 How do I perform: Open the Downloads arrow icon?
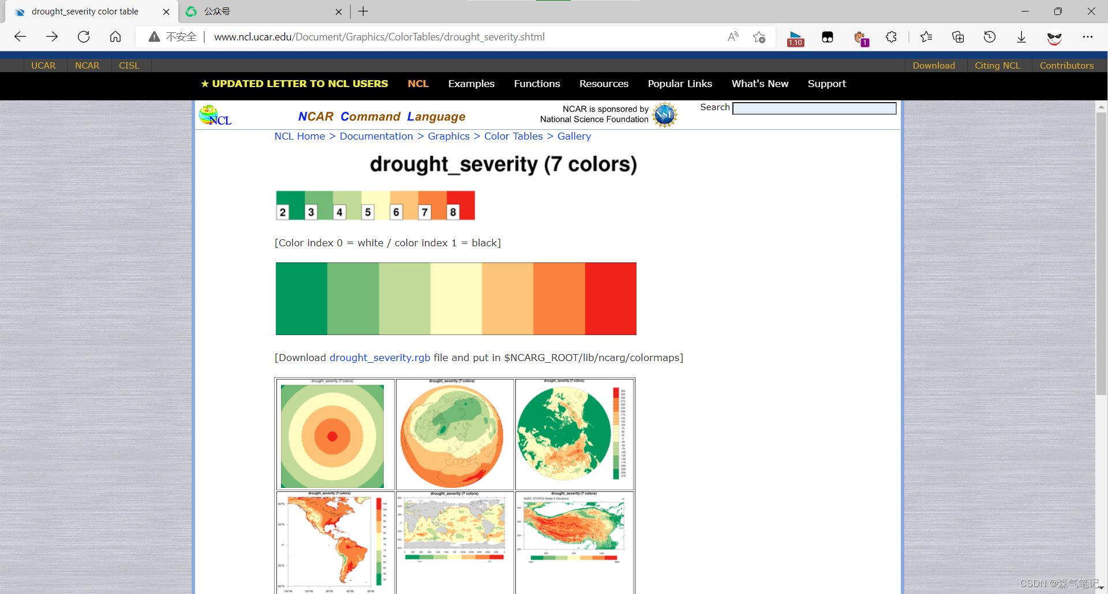(x=1021, y=37)
